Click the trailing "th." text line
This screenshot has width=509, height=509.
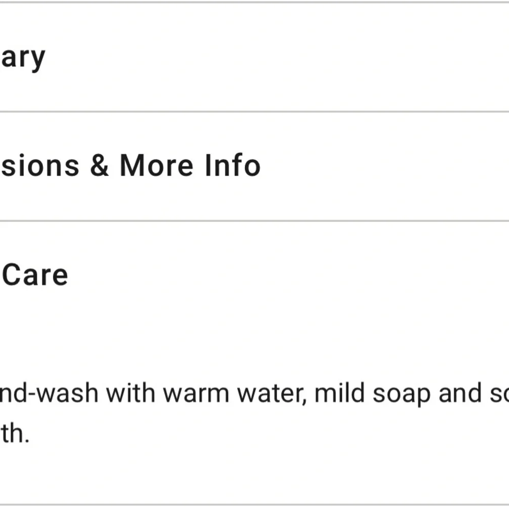pyautogui.click(x=15, y=434)
